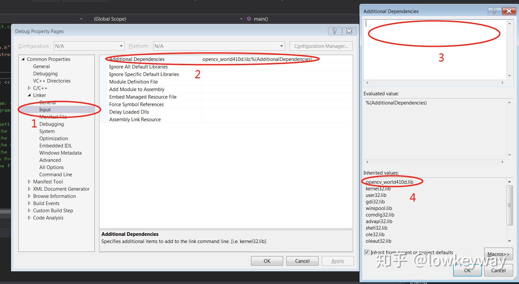Click the Macros>> button

498,254
